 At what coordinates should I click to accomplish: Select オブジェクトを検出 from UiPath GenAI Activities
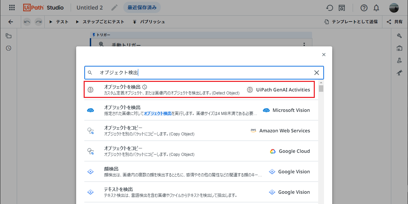coord(199,90)
